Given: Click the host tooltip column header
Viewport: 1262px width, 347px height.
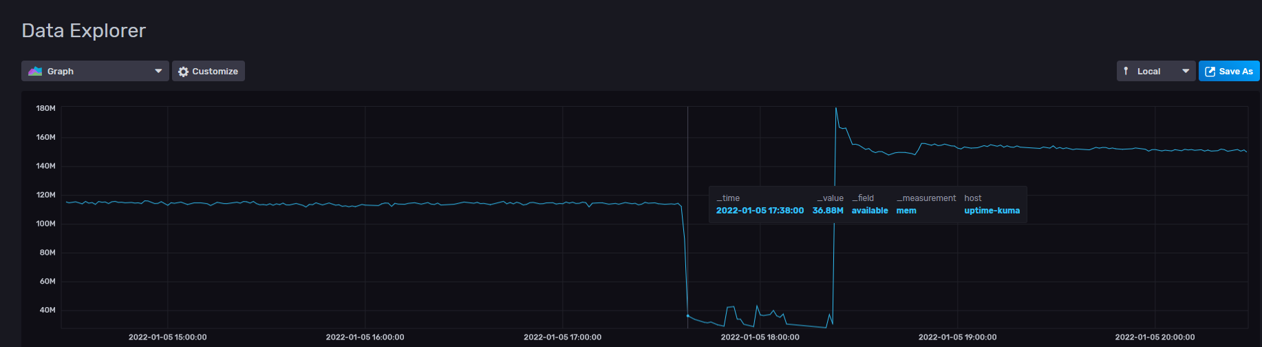Looking at the screenshot, I should coord(973,198).
